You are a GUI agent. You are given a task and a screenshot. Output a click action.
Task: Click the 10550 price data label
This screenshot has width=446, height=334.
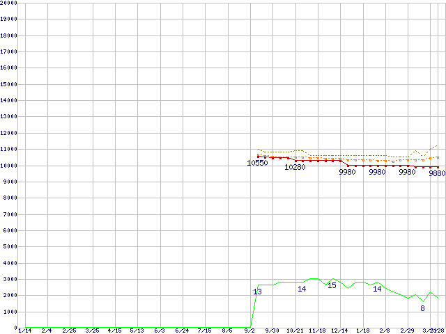tap(257, 163)
